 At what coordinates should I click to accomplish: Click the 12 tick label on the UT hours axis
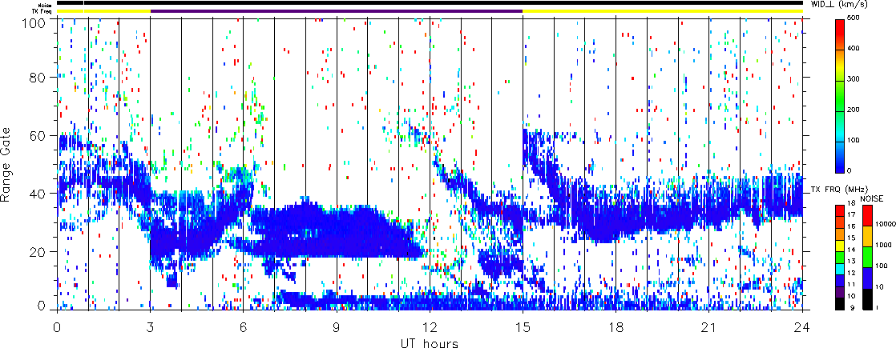[x=430, y=328]
